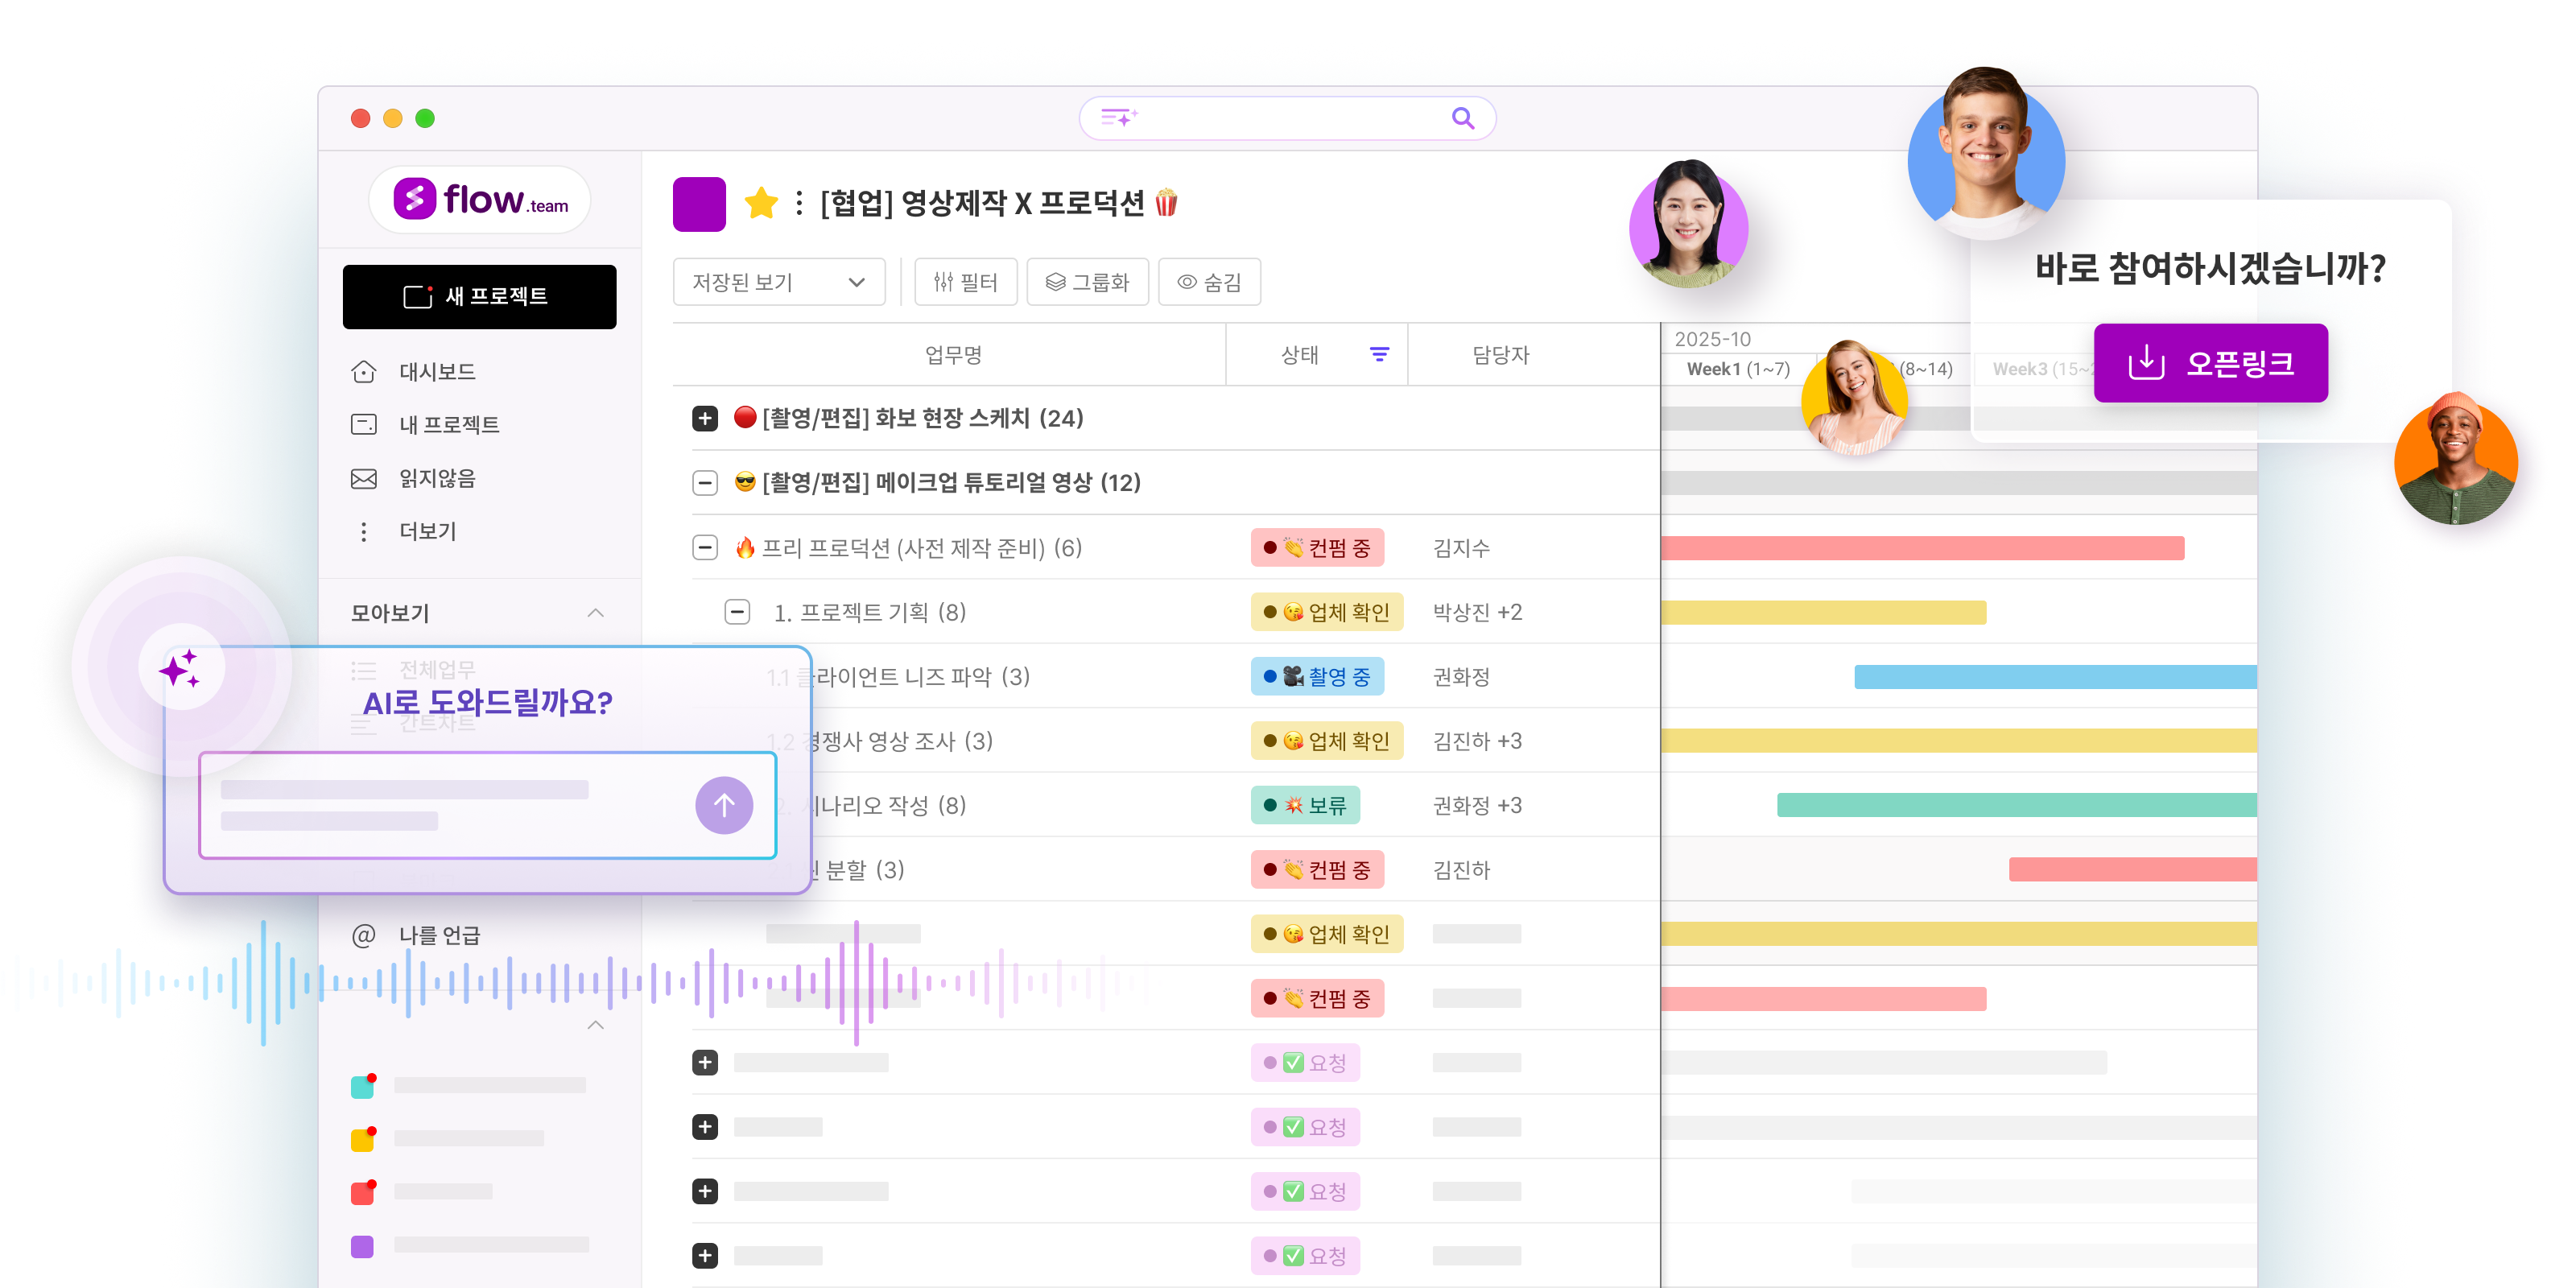Viewport: 2576px width, 1288px height.
Task: Click the floating AI sparkle assistant icon
Action: [x=181, y=668]
